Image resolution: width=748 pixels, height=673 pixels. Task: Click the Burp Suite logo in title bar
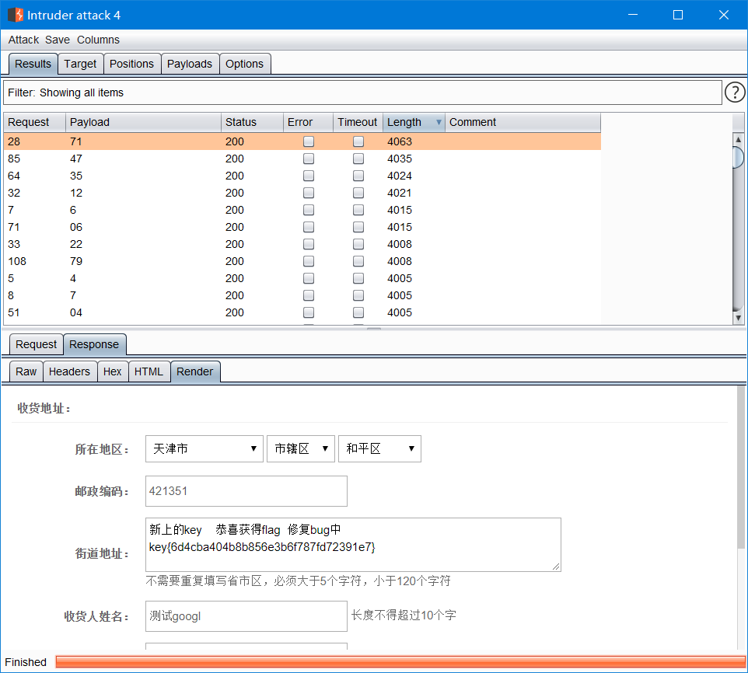16,15
